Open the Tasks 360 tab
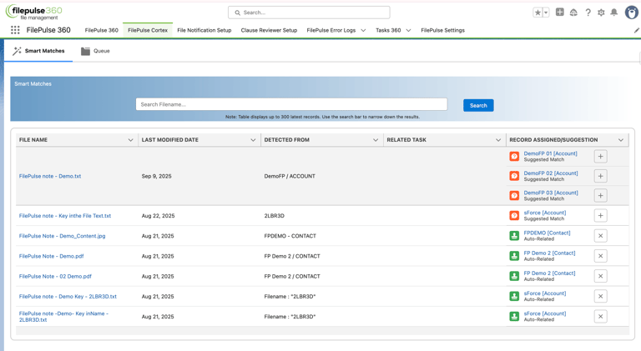 pos(388,30)
